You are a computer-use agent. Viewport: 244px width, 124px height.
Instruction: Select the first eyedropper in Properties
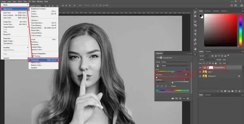pos(158,86)
